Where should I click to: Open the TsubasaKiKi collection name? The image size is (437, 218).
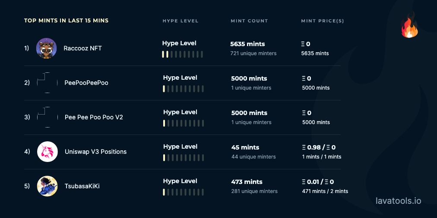coord(82,186)
